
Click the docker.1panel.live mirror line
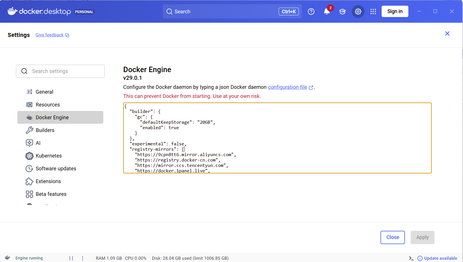pyautogui.click(x=172, y=171)
